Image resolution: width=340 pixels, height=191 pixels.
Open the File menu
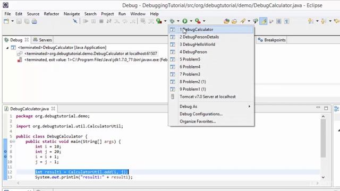7,14
